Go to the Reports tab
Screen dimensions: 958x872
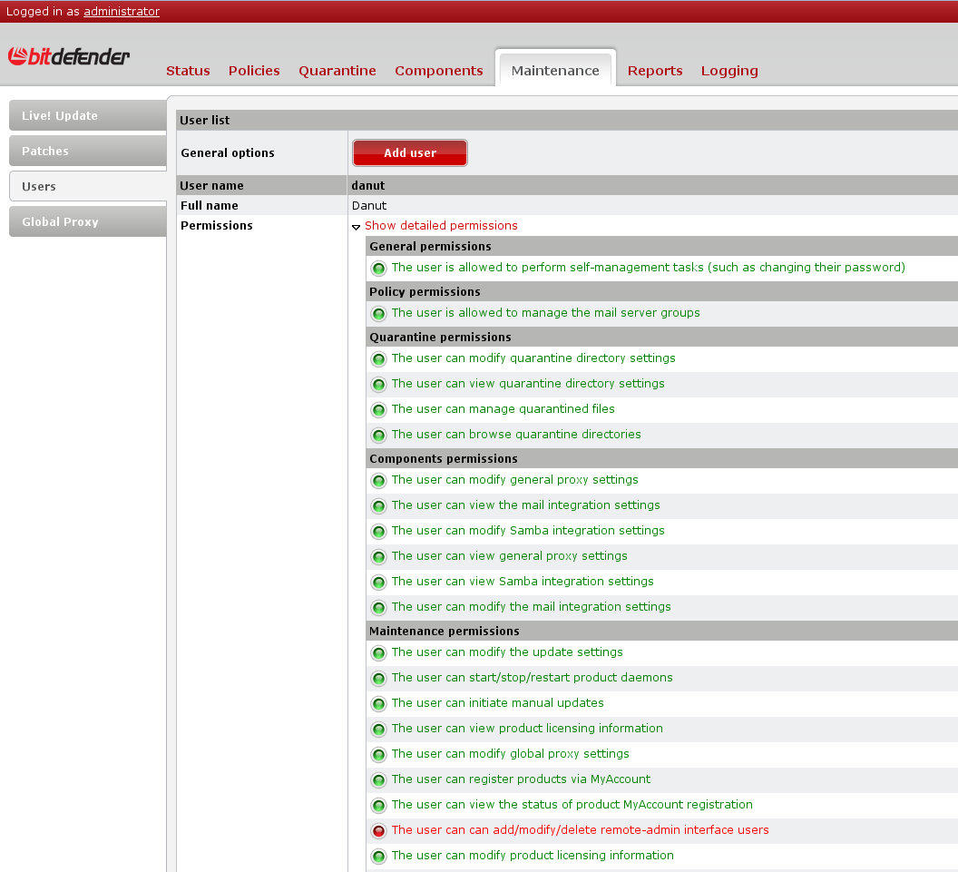coord(655,71)
